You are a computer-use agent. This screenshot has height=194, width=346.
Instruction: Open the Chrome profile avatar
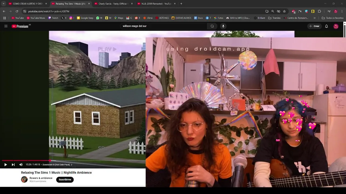[x=335, y=11]
